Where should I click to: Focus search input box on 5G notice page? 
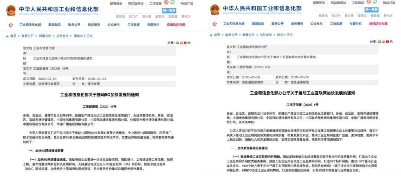pyautogui.click(x=138, y=11)
